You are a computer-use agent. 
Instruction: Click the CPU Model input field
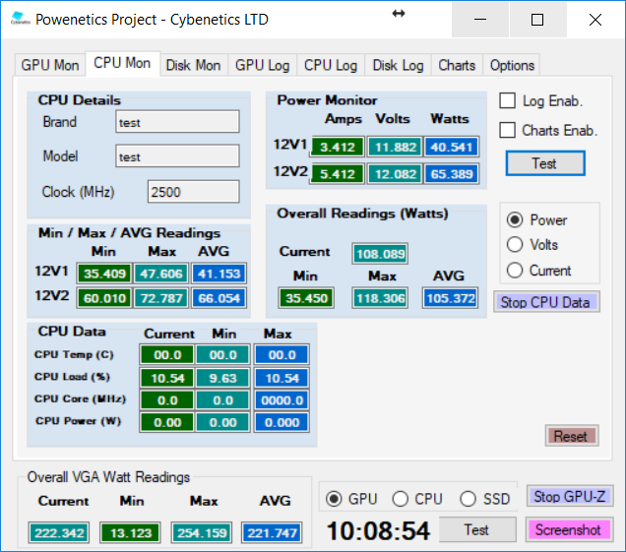[177, 156]
